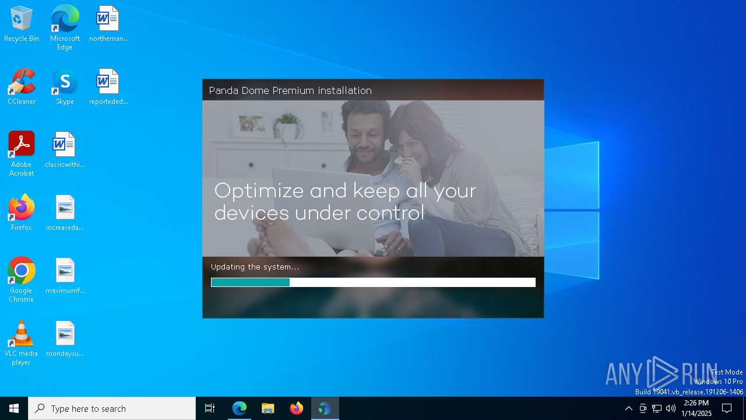
Task: Select the maximumf... image file
Action: pyautogui.click(x=65, y=276)
